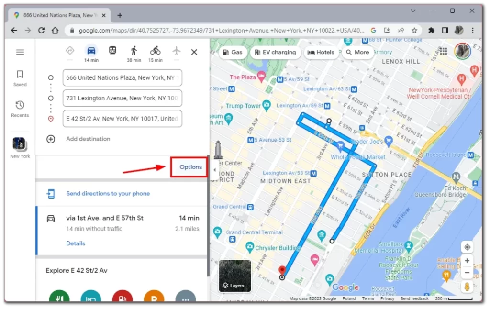The width and height of the screenshot is (490, 309).
Task: Bookmark this page with star
Action: [414, 30]
